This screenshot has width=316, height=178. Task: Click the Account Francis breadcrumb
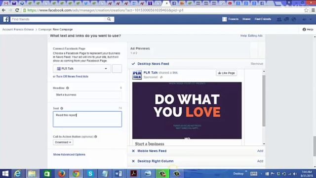point(18,29)
